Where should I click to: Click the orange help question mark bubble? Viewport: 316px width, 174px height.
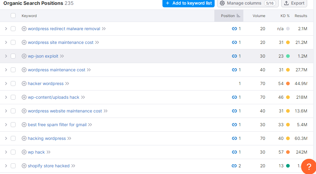309,166
